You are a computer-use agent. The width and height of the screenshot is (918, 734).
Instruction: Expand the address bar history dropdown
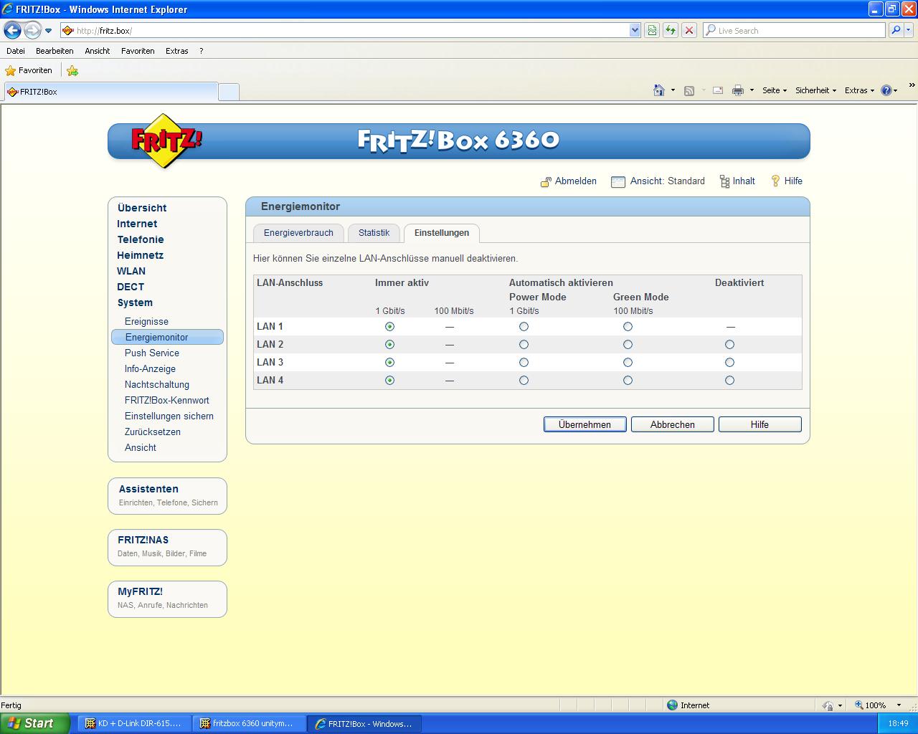click(635, 30)
